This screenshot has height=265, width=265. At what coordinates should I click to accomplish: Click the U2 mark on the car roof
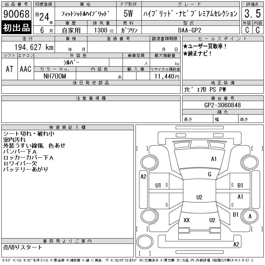tap(199, 197)
